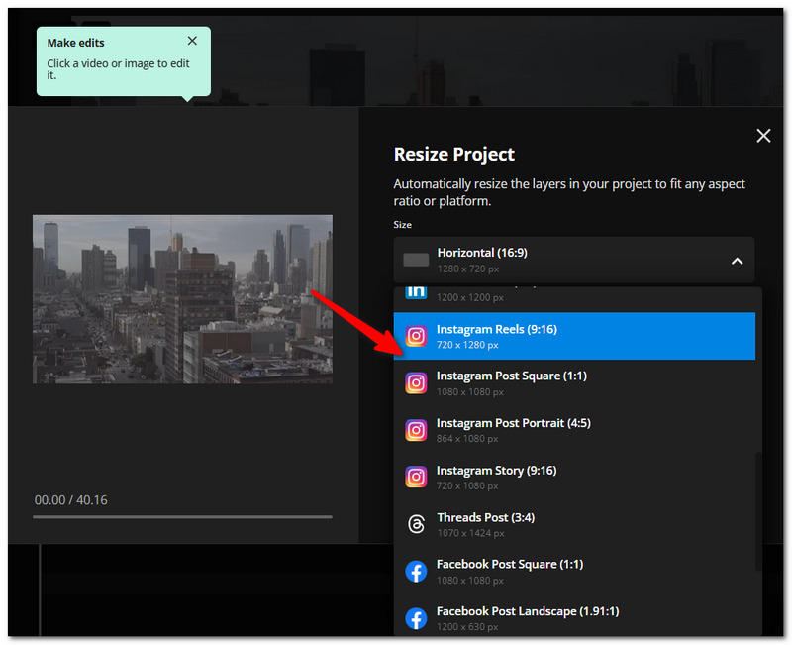Click the video playback progress bar
This screenshot has width=792, height=645.
pyautogui.click(x=182, y=516)
